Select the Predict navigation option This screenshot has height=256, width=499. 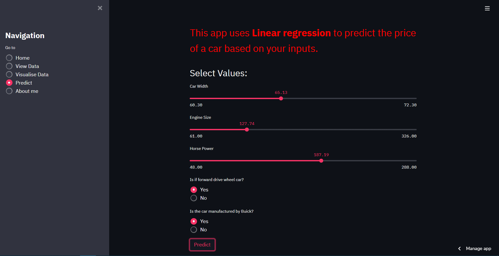coord(9,82)
